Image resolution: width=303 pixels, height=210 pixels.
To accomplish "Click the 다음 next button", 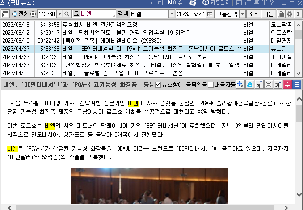I will click(x=269, y=14).
